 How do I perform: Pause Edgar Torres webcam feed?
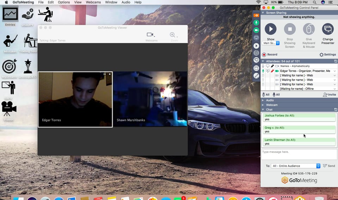click(x=105, y=74)
